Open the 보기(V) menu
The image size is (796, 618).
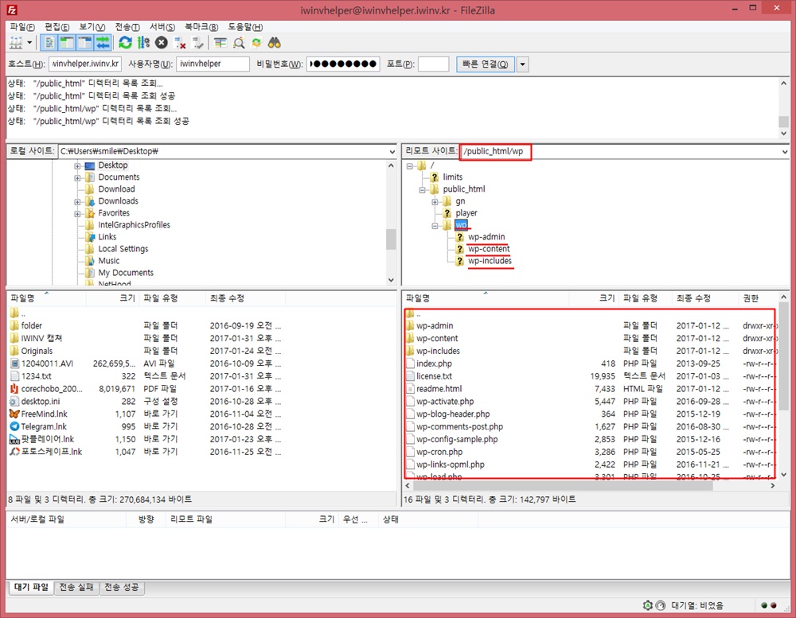[92, 27]
